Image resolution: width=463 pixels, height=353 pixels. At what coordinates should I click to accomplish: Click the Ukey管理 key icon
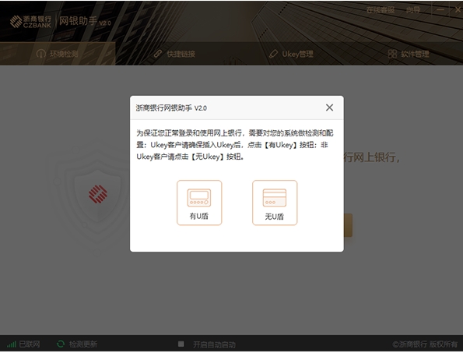[273, 54]
